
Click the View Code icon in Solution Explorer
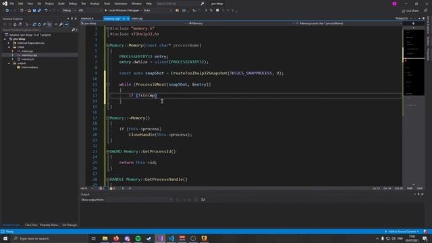[x=56, y=24]
